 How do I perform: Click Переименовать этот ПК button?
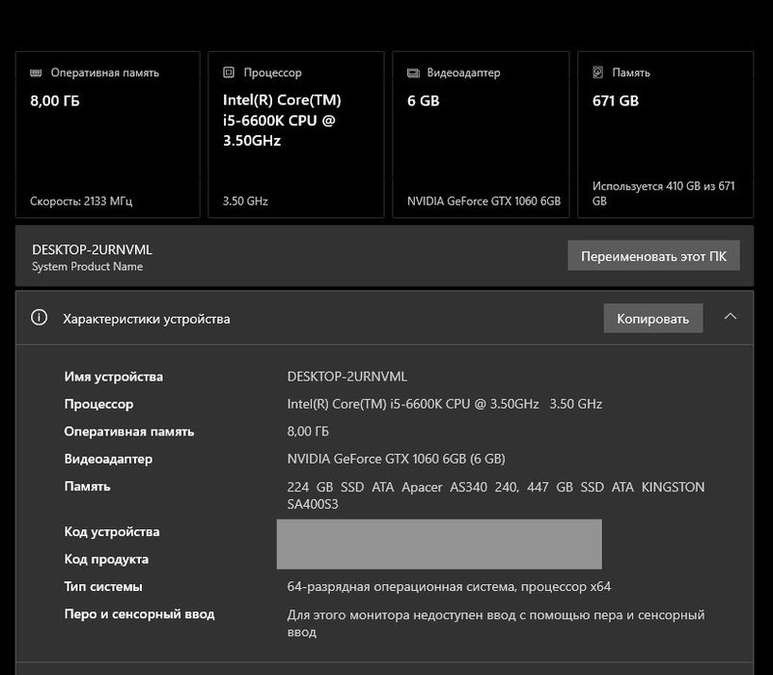[653, 256]
